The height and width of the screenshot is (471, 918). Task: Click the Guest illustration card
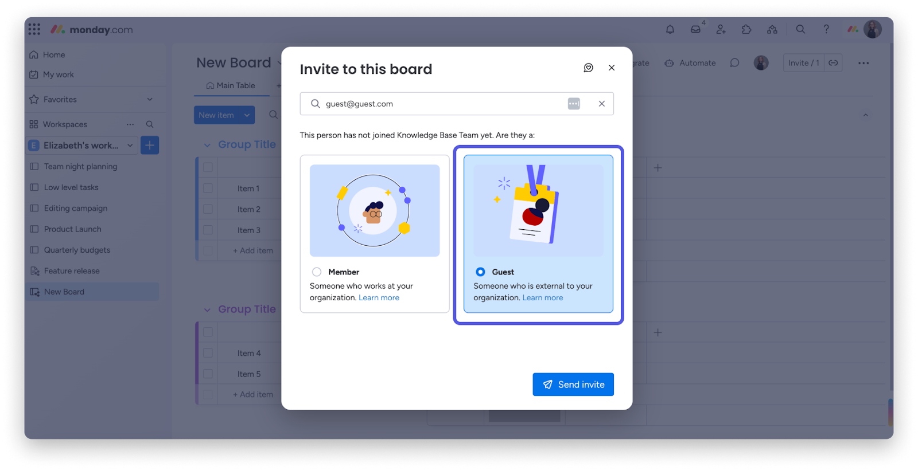pyautogui.click(x=538, y=211)
